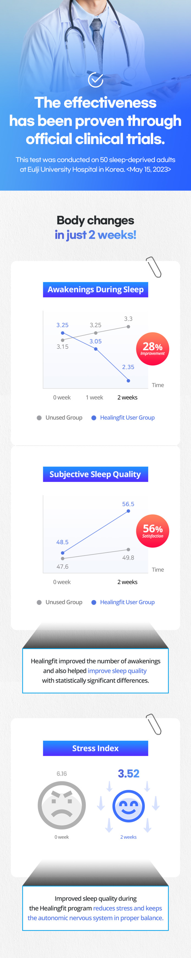Select the Awakenings During Sleep header

(95, 289)
